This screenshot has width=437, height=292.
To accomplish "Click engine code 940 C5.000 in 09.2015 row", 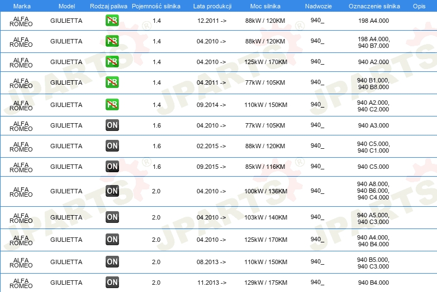I will point(373,167).
